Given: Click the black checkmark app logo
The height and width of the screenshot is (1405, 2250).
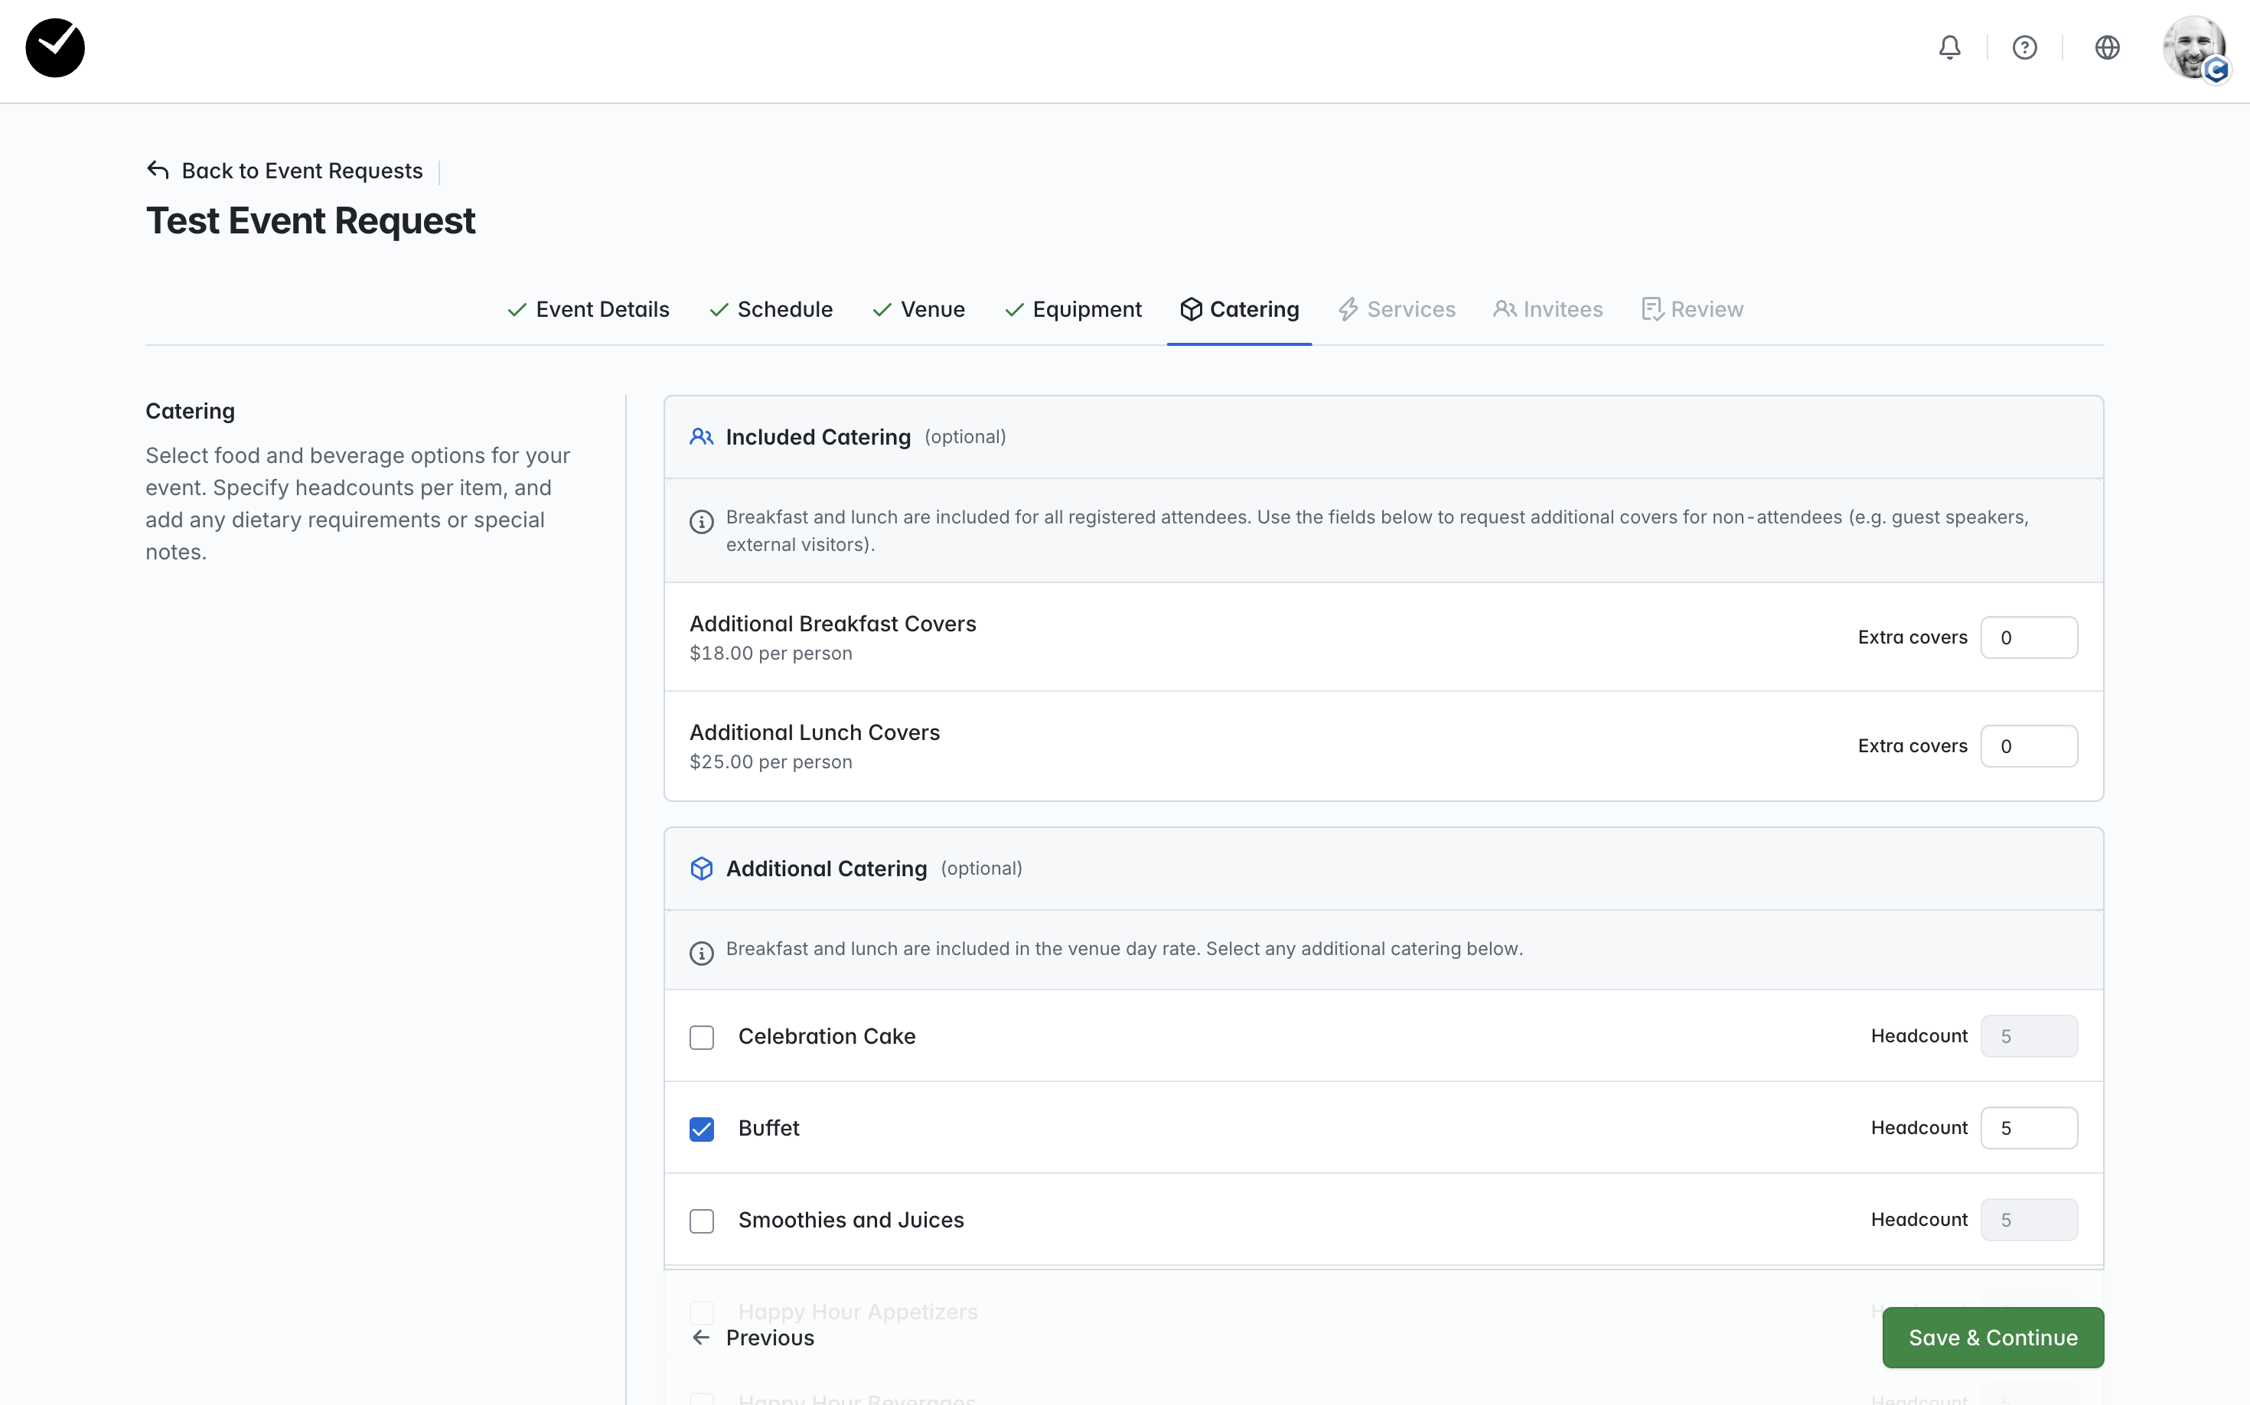Looking at the screenshot, I should click(55, 48).
